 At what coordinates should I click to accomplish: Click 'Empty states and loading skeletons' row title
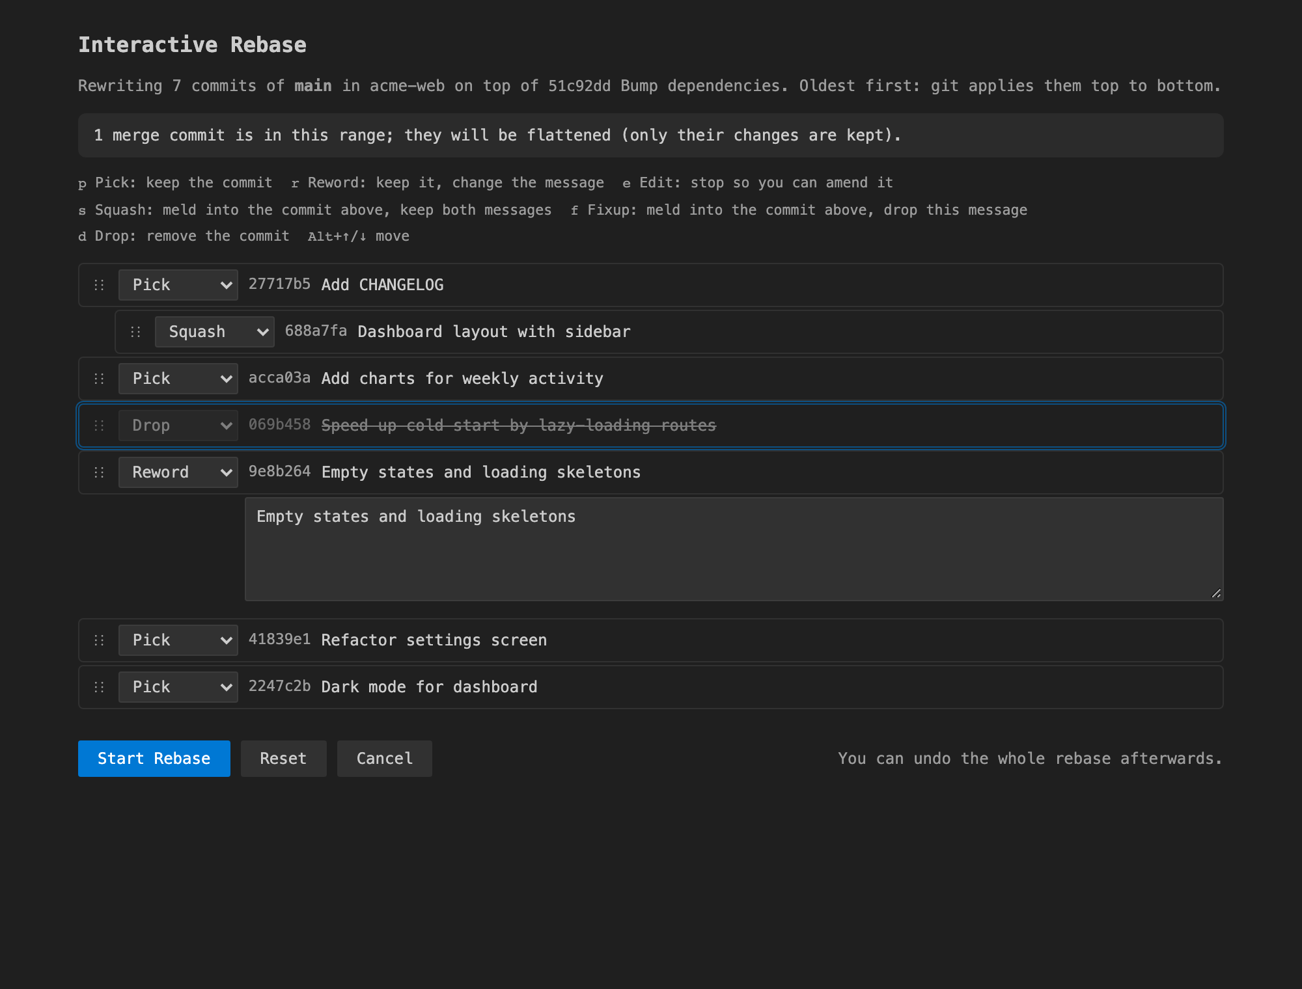(x=481, y=472)
